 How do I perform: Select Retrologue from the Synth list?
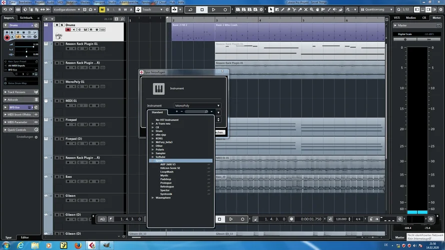click(x=166, y=186)
